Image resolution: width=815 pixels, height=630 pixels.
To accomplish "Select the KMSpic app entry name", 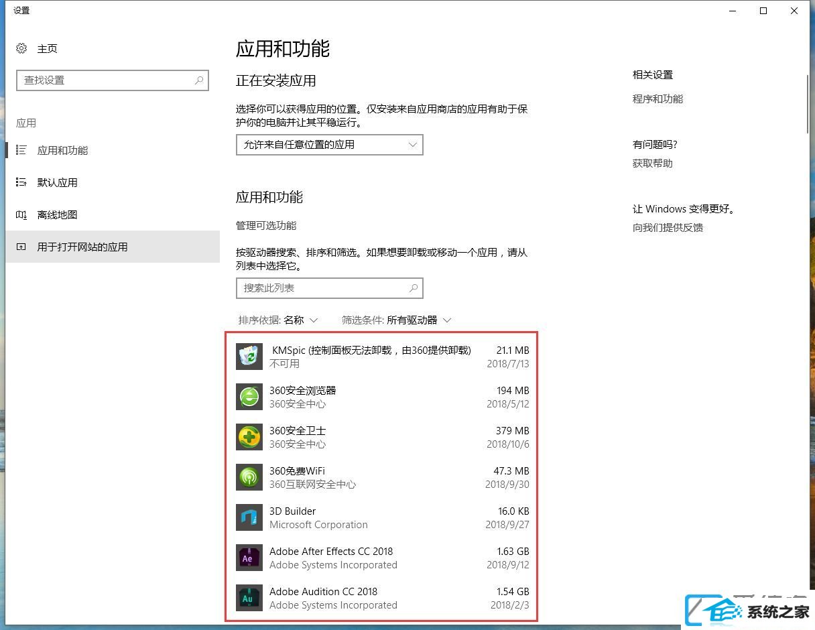I will point(371,351).
